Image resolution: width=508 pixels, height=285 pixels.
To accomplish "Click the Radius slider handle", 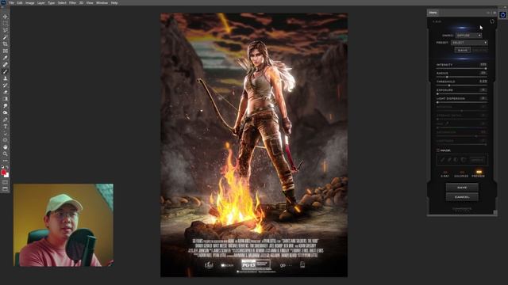I will pos(447,77).
